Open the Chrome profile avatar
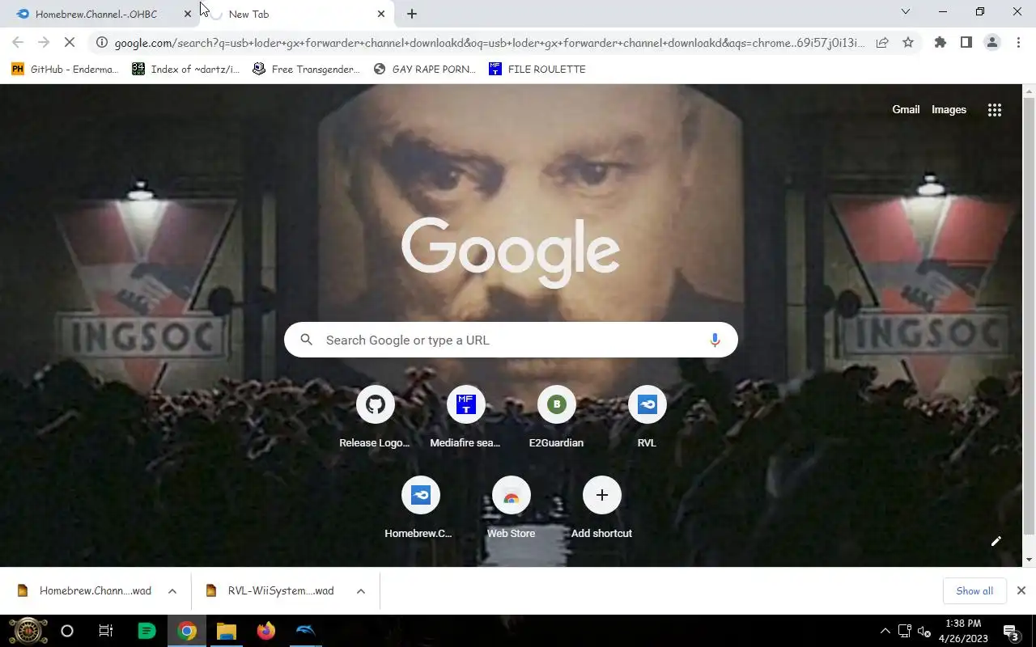The height and width of the screenshot is (647, 1036). coord(992,42)
